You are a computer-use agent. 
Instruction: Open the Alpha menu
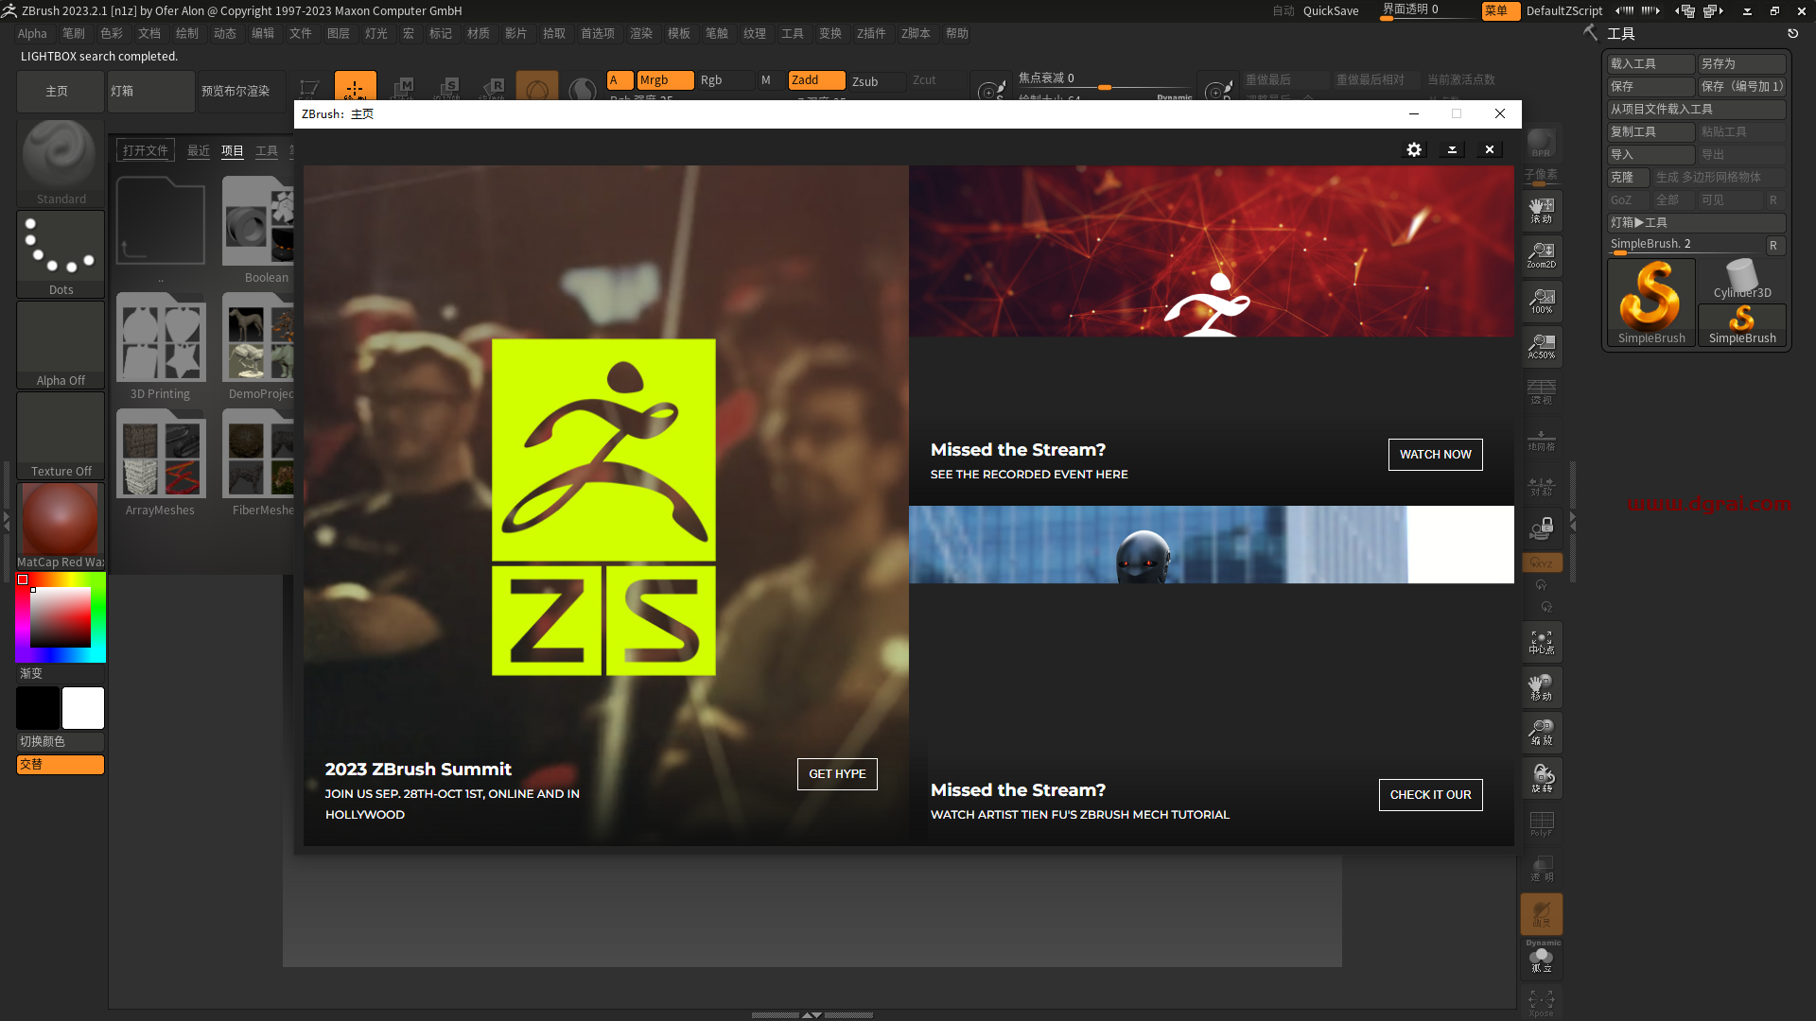pyautogui.click(x=32, y=33)
